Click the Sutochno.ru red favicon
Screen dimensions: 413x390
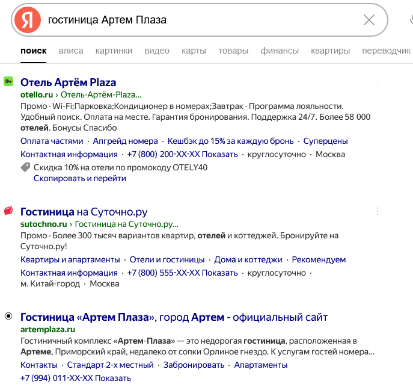point(8,211)
